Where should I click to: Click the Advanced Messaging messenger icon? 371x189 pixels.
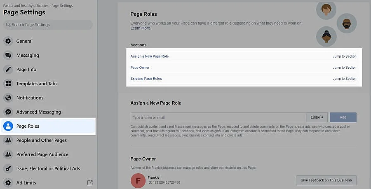click(x=8, y=112)
